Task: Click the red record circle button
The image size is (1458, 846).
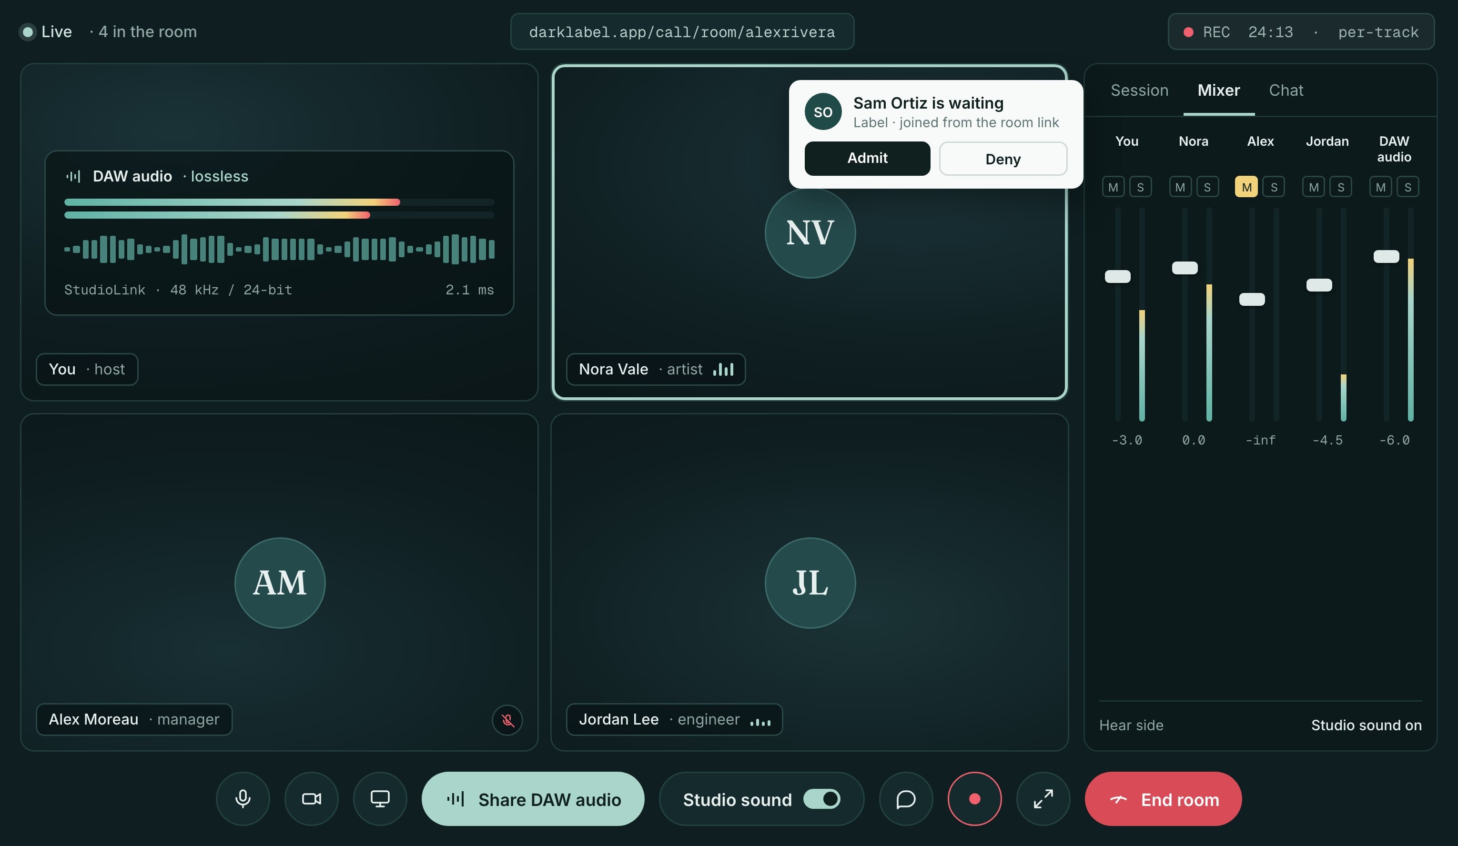Action: [974, 798]
